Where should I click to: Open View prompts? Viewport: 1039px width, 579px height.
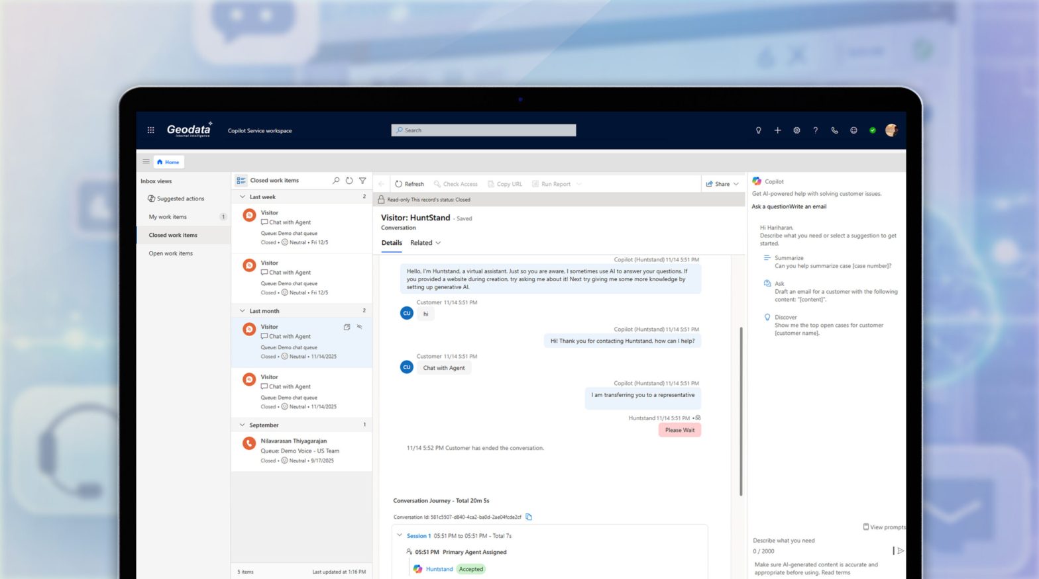[x=884, y=527]
